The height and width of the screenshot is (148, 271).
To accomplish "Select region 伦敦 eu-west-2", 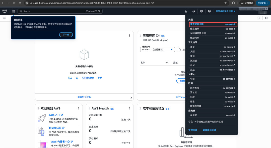I will point(213,97).
